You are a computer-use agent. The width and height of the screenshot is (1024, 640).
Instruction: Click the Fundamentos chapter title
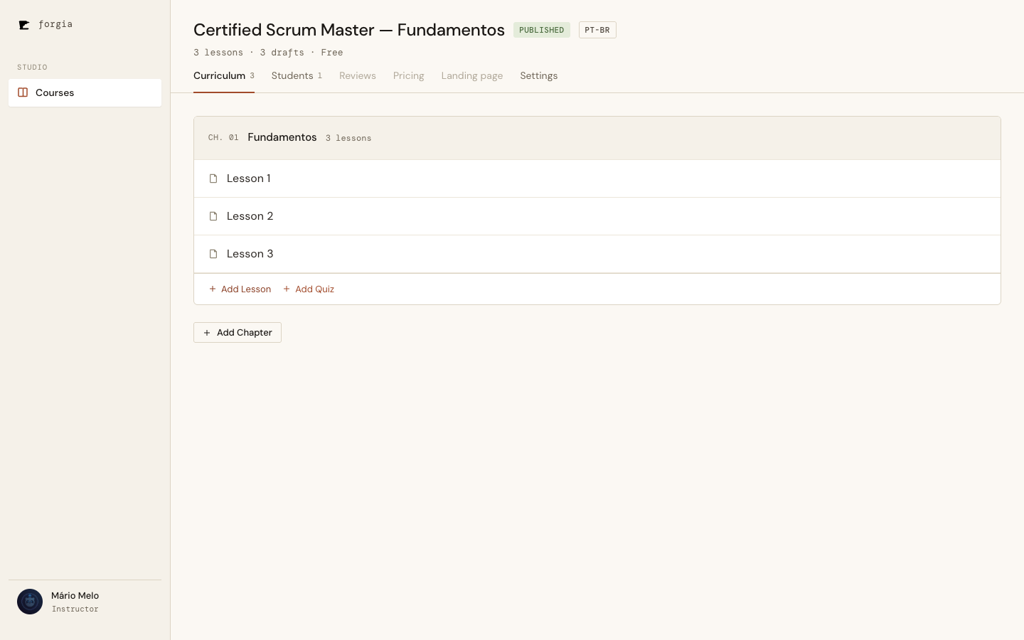(x=282, y=137)
